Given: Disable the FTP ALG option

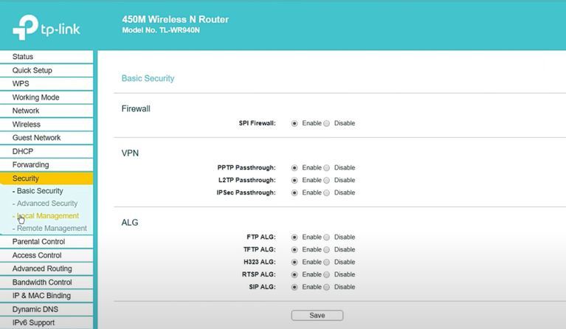Looking at the screenshot, I should pos(327,238).
